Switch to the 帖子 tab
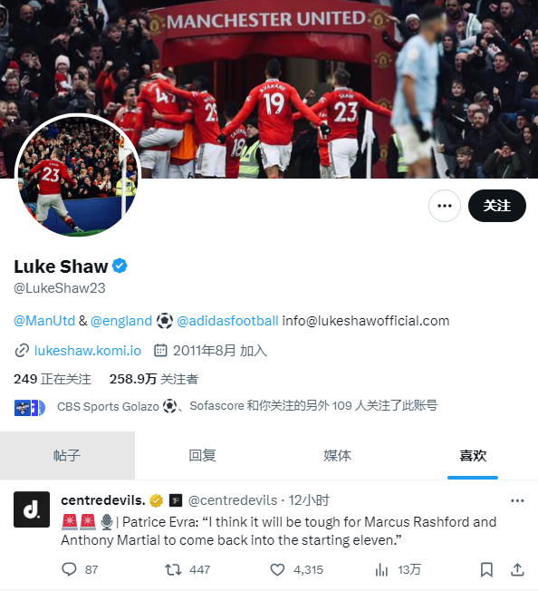538x591 pixels. [x=67, y=455]
